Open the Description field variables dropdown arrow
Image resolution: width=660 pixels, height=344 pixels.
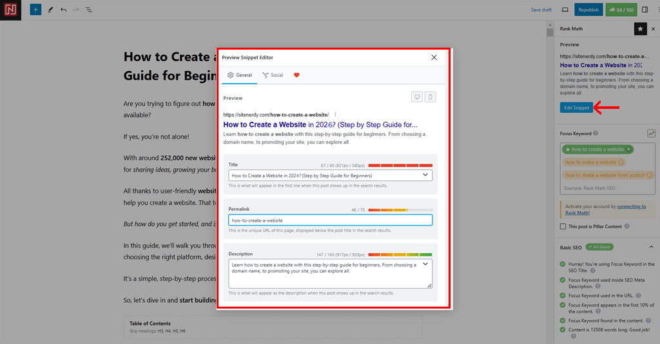pyautogui.click(x=425, y=265)
